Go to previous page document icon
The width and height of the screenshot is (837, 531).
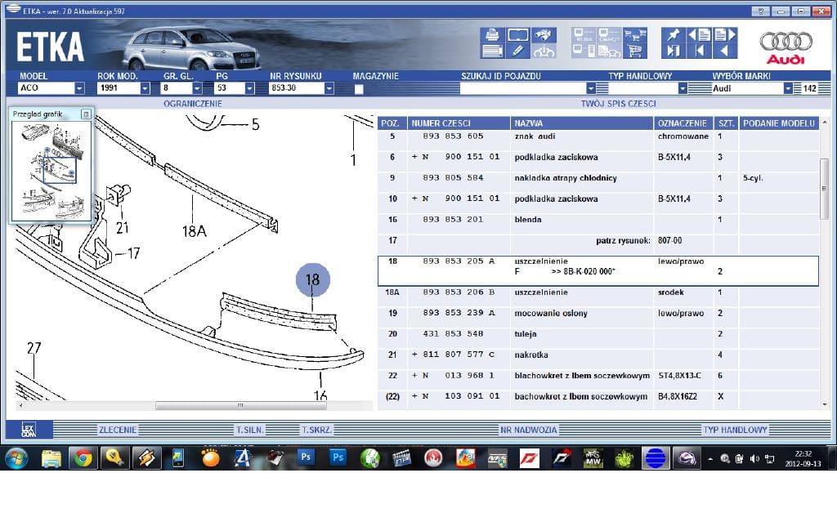pos(700,35)
